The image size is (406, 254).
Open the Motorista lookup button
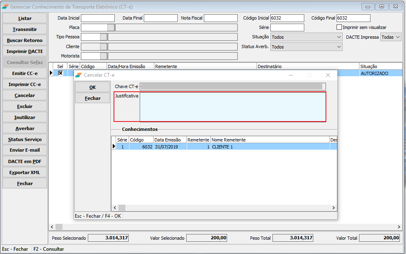click(x=104, y=56)
